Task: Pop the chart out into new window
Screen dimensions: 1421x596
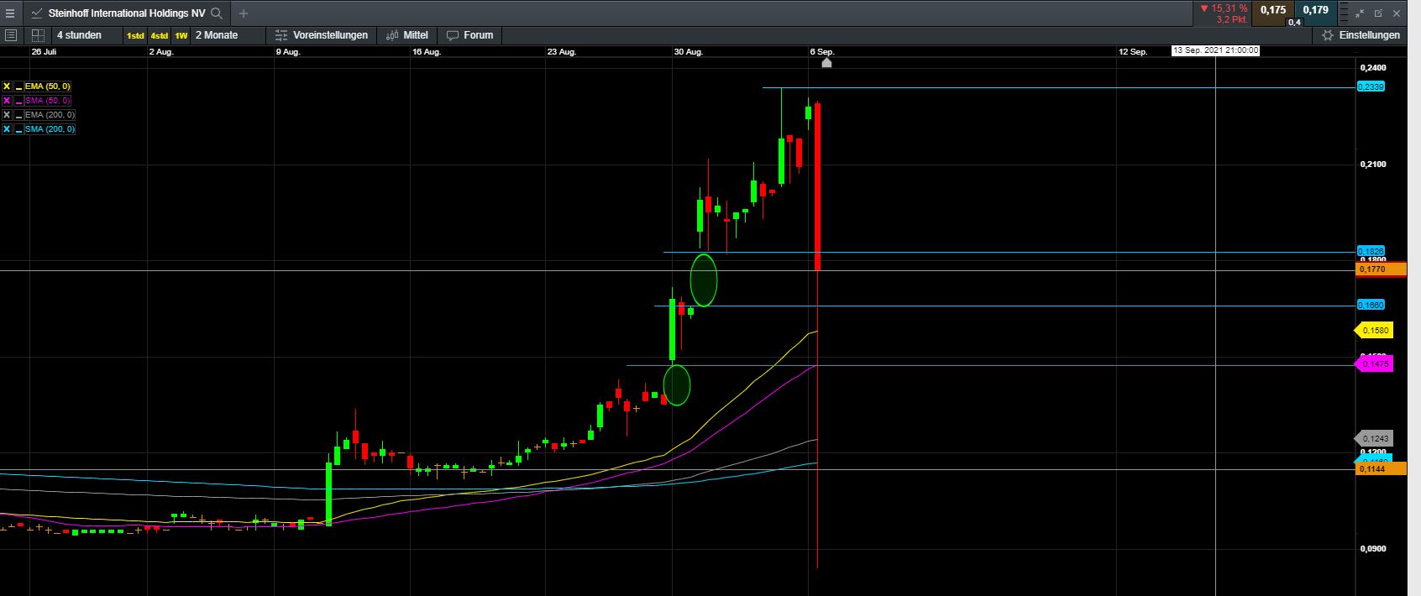Action: pyautogui.click(x=1379, y=13)
